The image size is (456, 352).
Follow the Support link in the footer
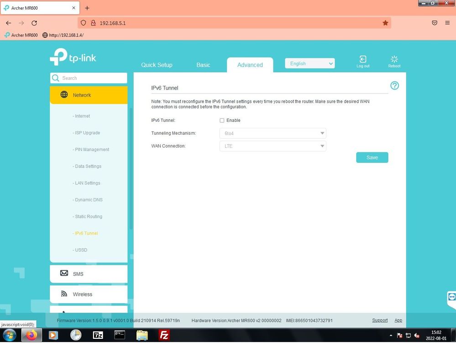click(379, 320)
